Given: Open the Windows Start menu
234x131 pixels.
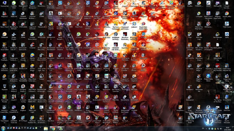Looking at the screenshot, I should pos(3,128).
